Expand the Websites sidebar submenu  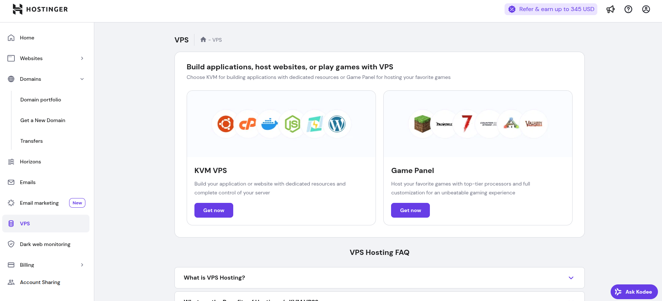click(x=82, y=58)
